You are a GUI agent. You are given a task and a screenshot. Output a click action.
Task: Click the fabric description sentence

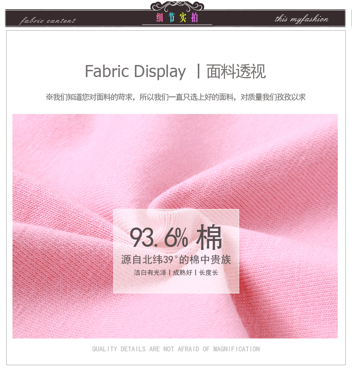[176, 97]
